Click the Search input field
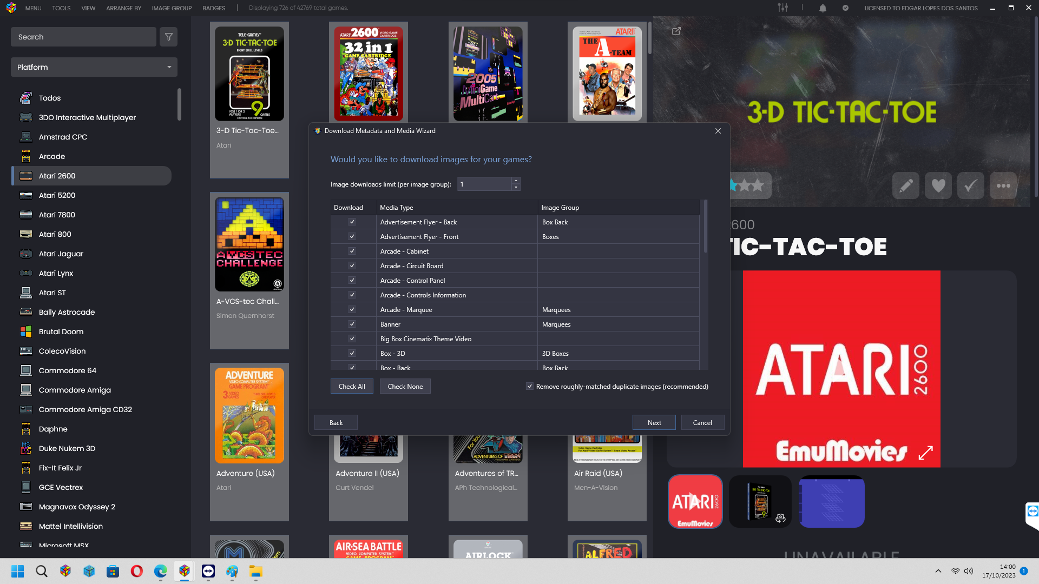 click(x=83, y=37)
